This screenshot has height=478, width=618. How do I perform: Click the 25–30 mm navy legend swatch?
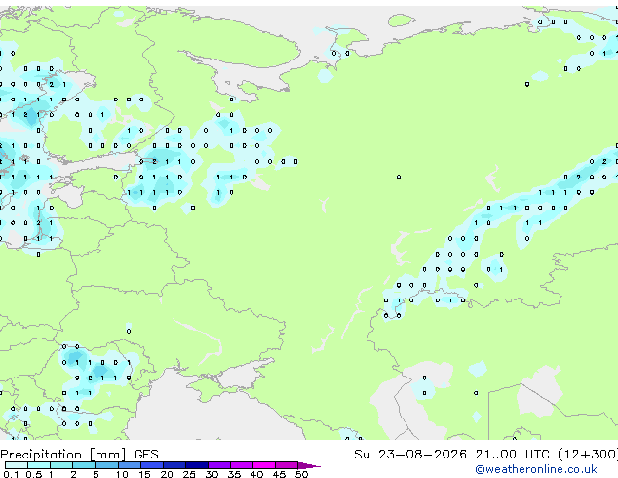click(197, 465)
